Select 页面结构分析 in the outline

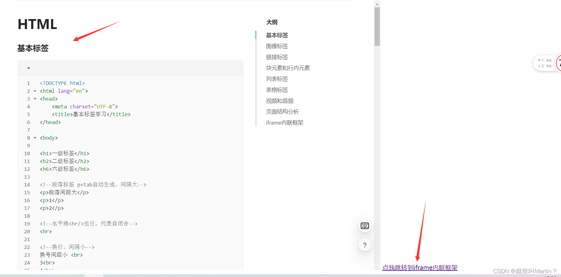[x=282, y=112]
